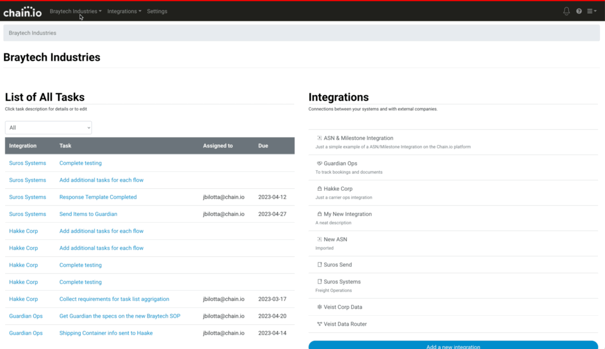Click the chain.io logo
The image size is (605, 349).
[23, 12]
